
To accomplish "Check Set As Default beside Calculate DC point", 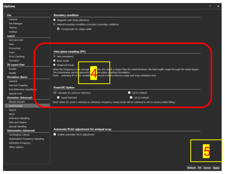I will pos(129,92).
